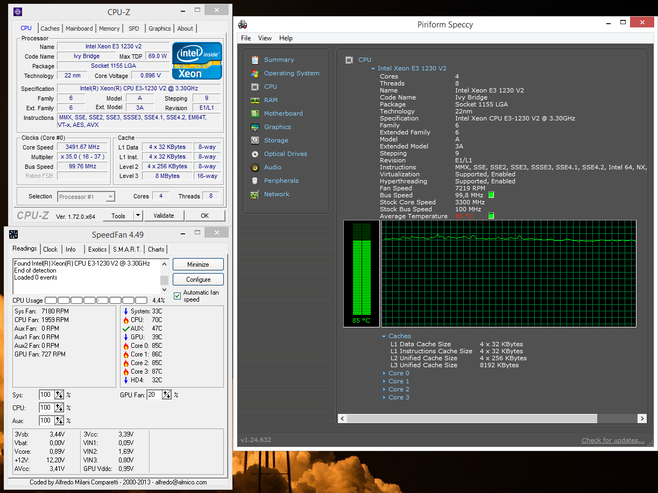Click the flame icon beside Core 0 85C
The height and width of the screenshot is (493, 658).
click(x=126, y=346)
